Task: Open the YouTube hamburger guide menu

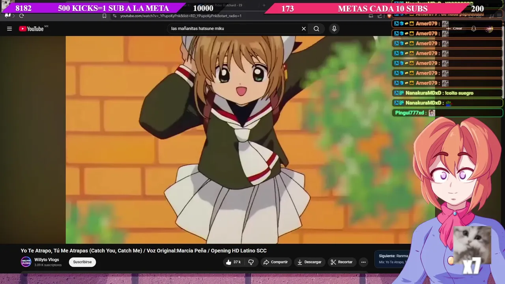Action: pyautogui.click(x=9, y=29)
